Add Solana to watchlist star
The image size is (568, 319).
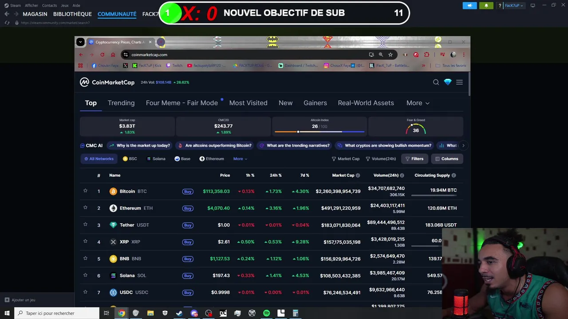pos(85,275)
